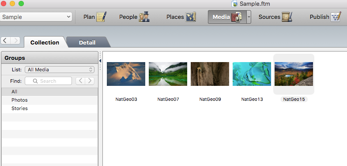
Task: Click the Sample.ftm document title icon
Action: (234, 4)
